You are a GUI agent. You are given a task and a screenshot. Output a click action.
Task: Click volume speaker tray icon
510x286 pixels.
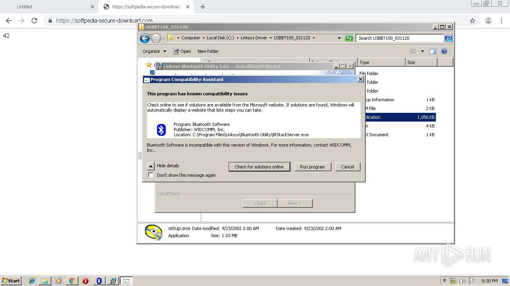tap(463, 281)
